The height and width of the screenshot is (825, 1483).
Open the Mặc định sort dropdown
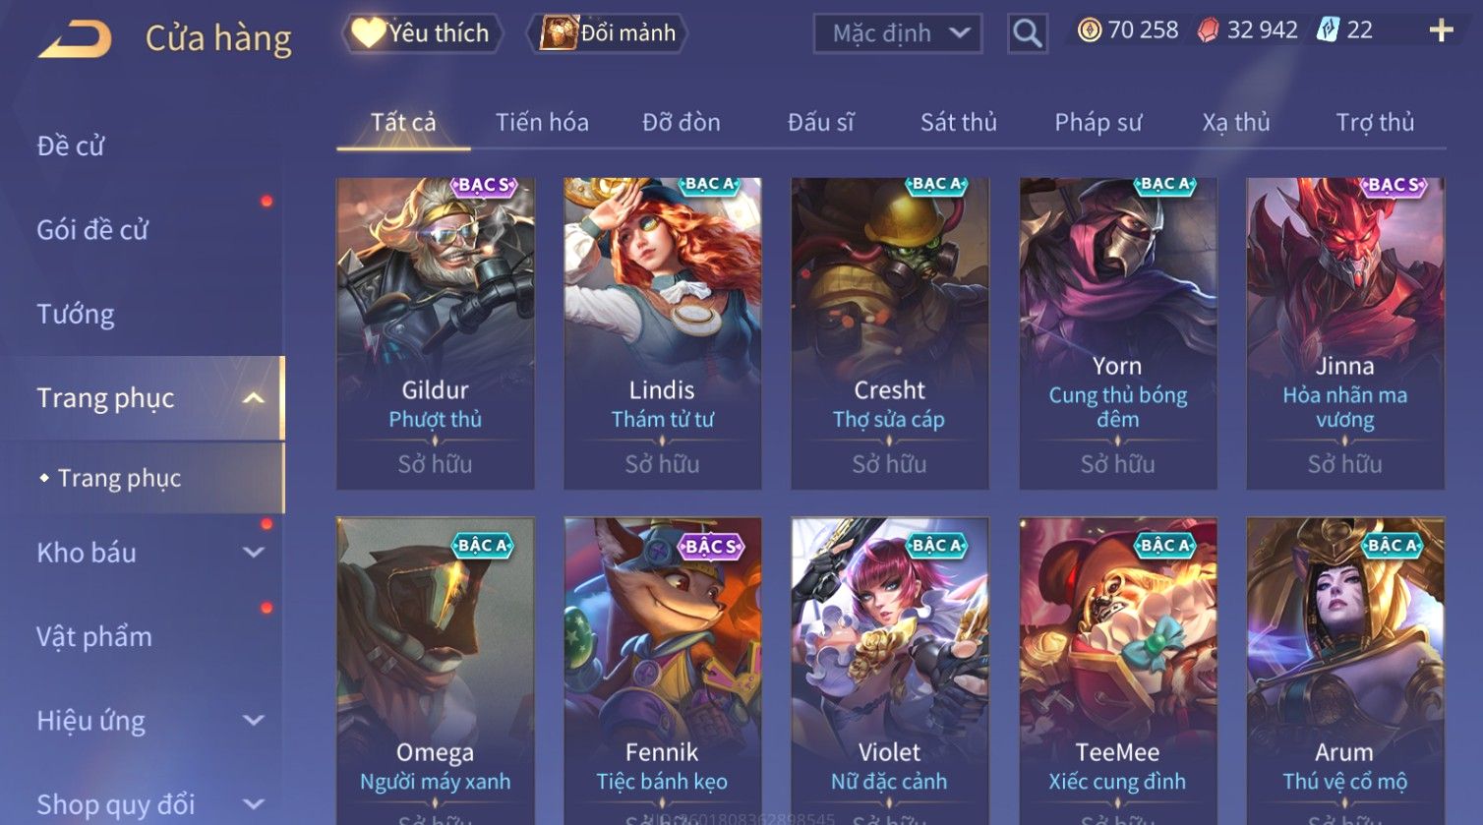[898, 33]
